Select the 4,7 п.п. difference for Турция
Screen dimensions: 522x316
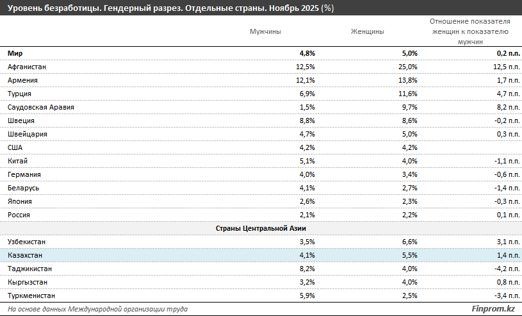pyautogui.click(x=509, y=94)
